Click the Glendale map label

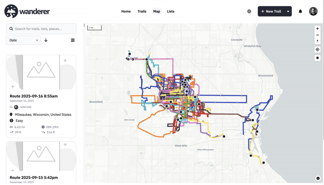click(237, 40)
